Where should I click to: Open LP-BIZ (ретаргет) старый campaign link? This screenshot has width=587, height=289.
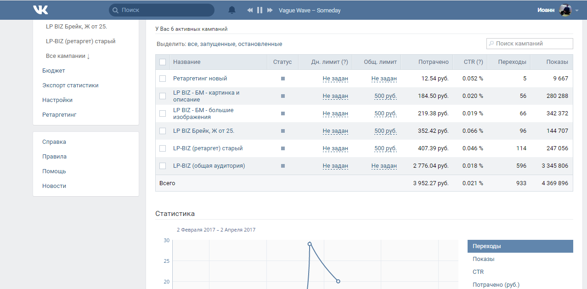(x=208, y=148)
